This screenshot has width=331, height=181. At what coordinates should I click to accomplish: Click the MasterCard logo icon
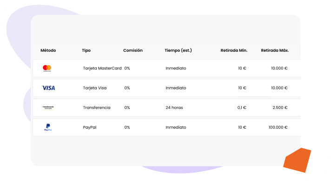point(47,69)
